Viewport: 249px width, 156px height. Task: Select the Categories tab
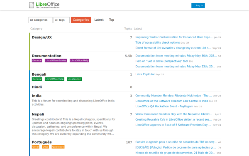click(x=81, y=20)
